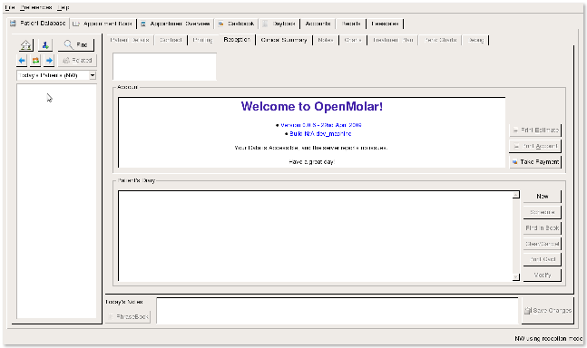Switch to the Recalls tab
The width and height of the screenshot is (587, 348).
351,24
